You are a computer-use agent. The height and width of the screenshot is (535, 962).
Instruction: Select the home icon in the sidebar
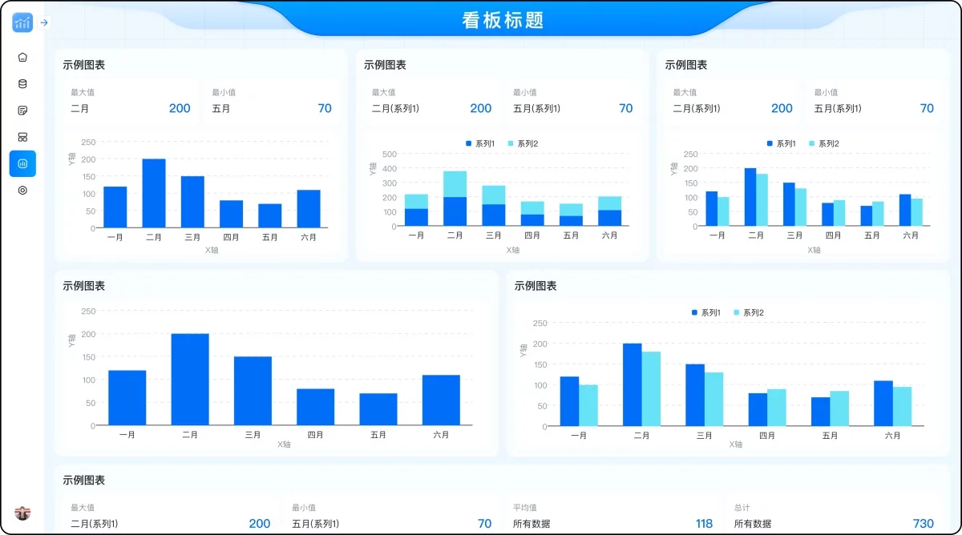[23, 57]
